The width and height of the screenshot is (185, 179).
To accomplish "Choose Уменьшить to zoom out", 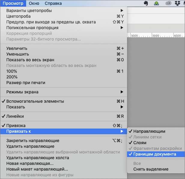I will pyautogui.click(x=64, y=54).
